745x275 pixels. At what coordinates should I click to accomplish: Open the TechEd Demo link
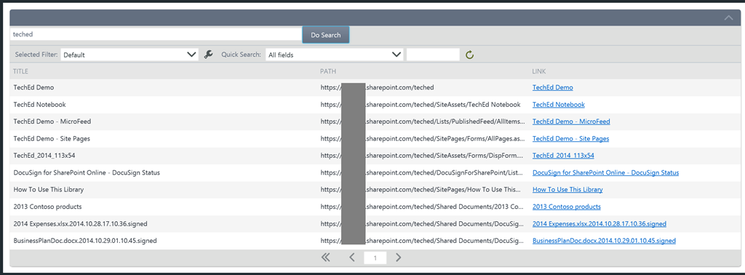(x=553, y=87)
